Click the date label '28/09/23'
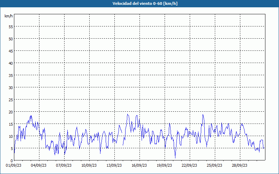The width and height of the screenshot is (279, 174). pyautogui.click(x=240, y=166)
